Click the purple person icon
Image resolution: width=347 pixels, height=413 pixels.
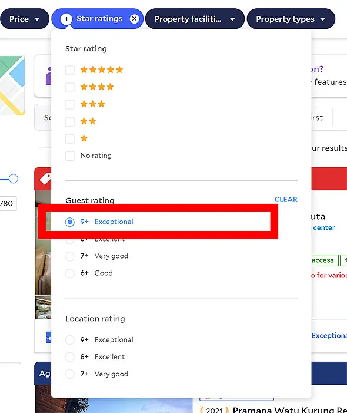(49, 76)
